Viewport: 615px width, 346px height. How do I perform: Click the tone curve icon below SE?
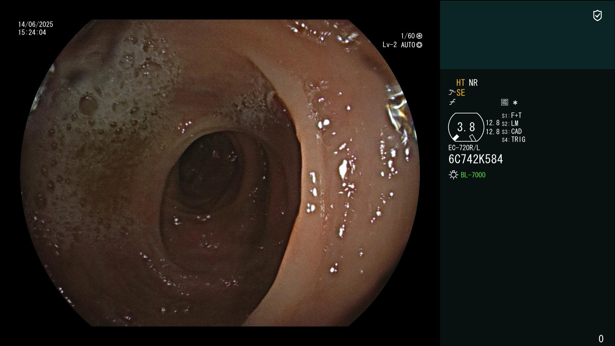452,102
